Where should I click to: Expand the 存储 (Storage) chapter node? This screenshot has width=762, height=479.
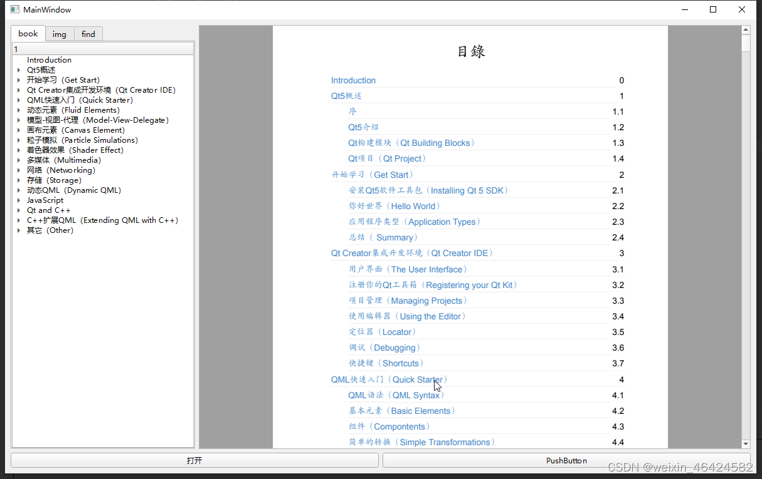coord(18,180)
